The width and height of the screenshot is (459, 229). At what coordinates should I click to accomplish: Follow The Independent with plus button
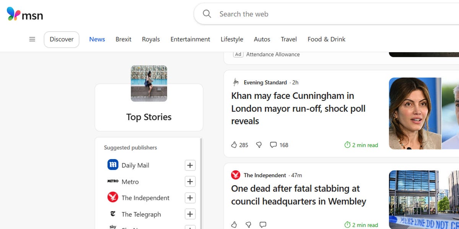point(190,198)
